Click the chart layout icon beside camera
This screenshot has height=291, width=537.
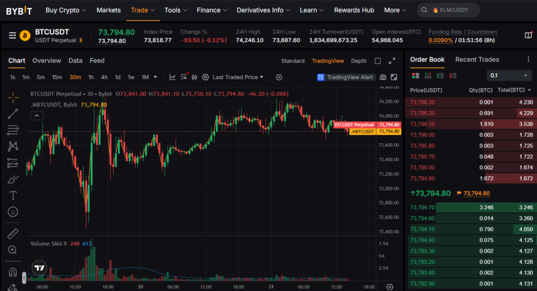pyautogui.click(x=394, y=78)
